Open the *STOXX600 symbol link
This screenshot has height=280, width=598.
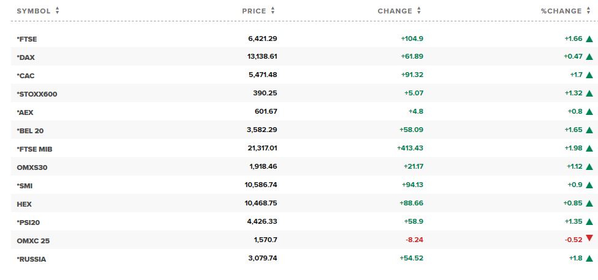(x=37, y=94)
